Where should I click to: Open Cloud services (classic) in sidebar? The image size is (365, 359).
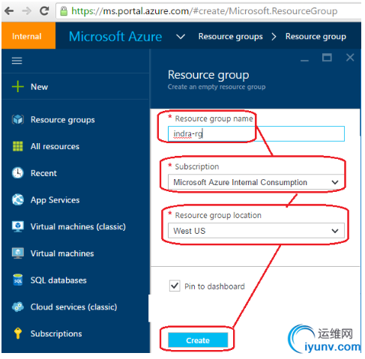point(73,307)
